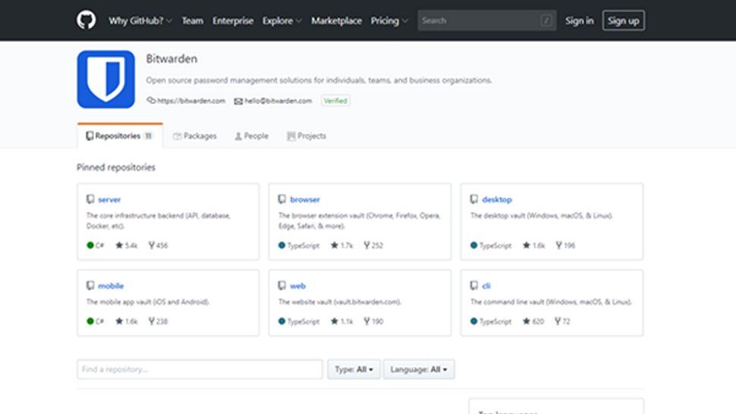
Task: Open the Type: All filter
Action: point(354,369)
